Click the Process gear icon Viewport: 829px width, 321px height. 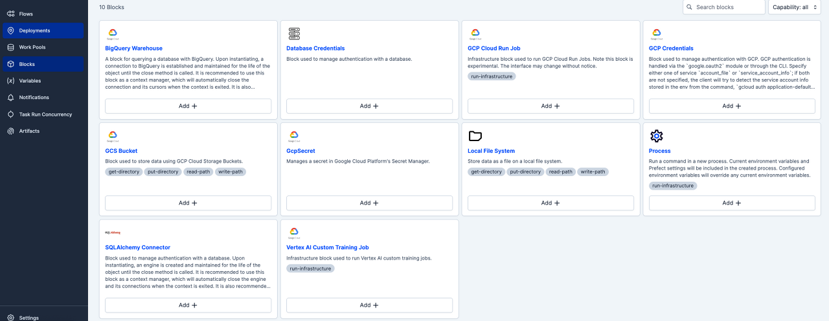pyautogui.click(x=657, y=136)
